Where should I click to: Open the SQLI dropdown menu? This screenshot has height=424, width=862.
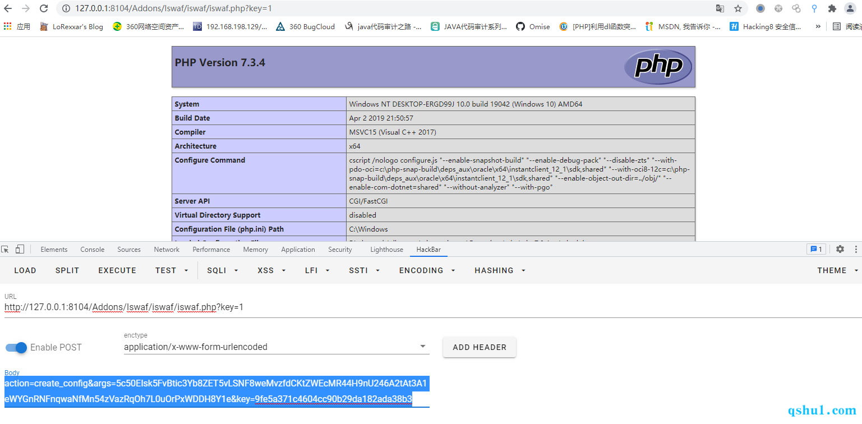[x=223, y=270]
